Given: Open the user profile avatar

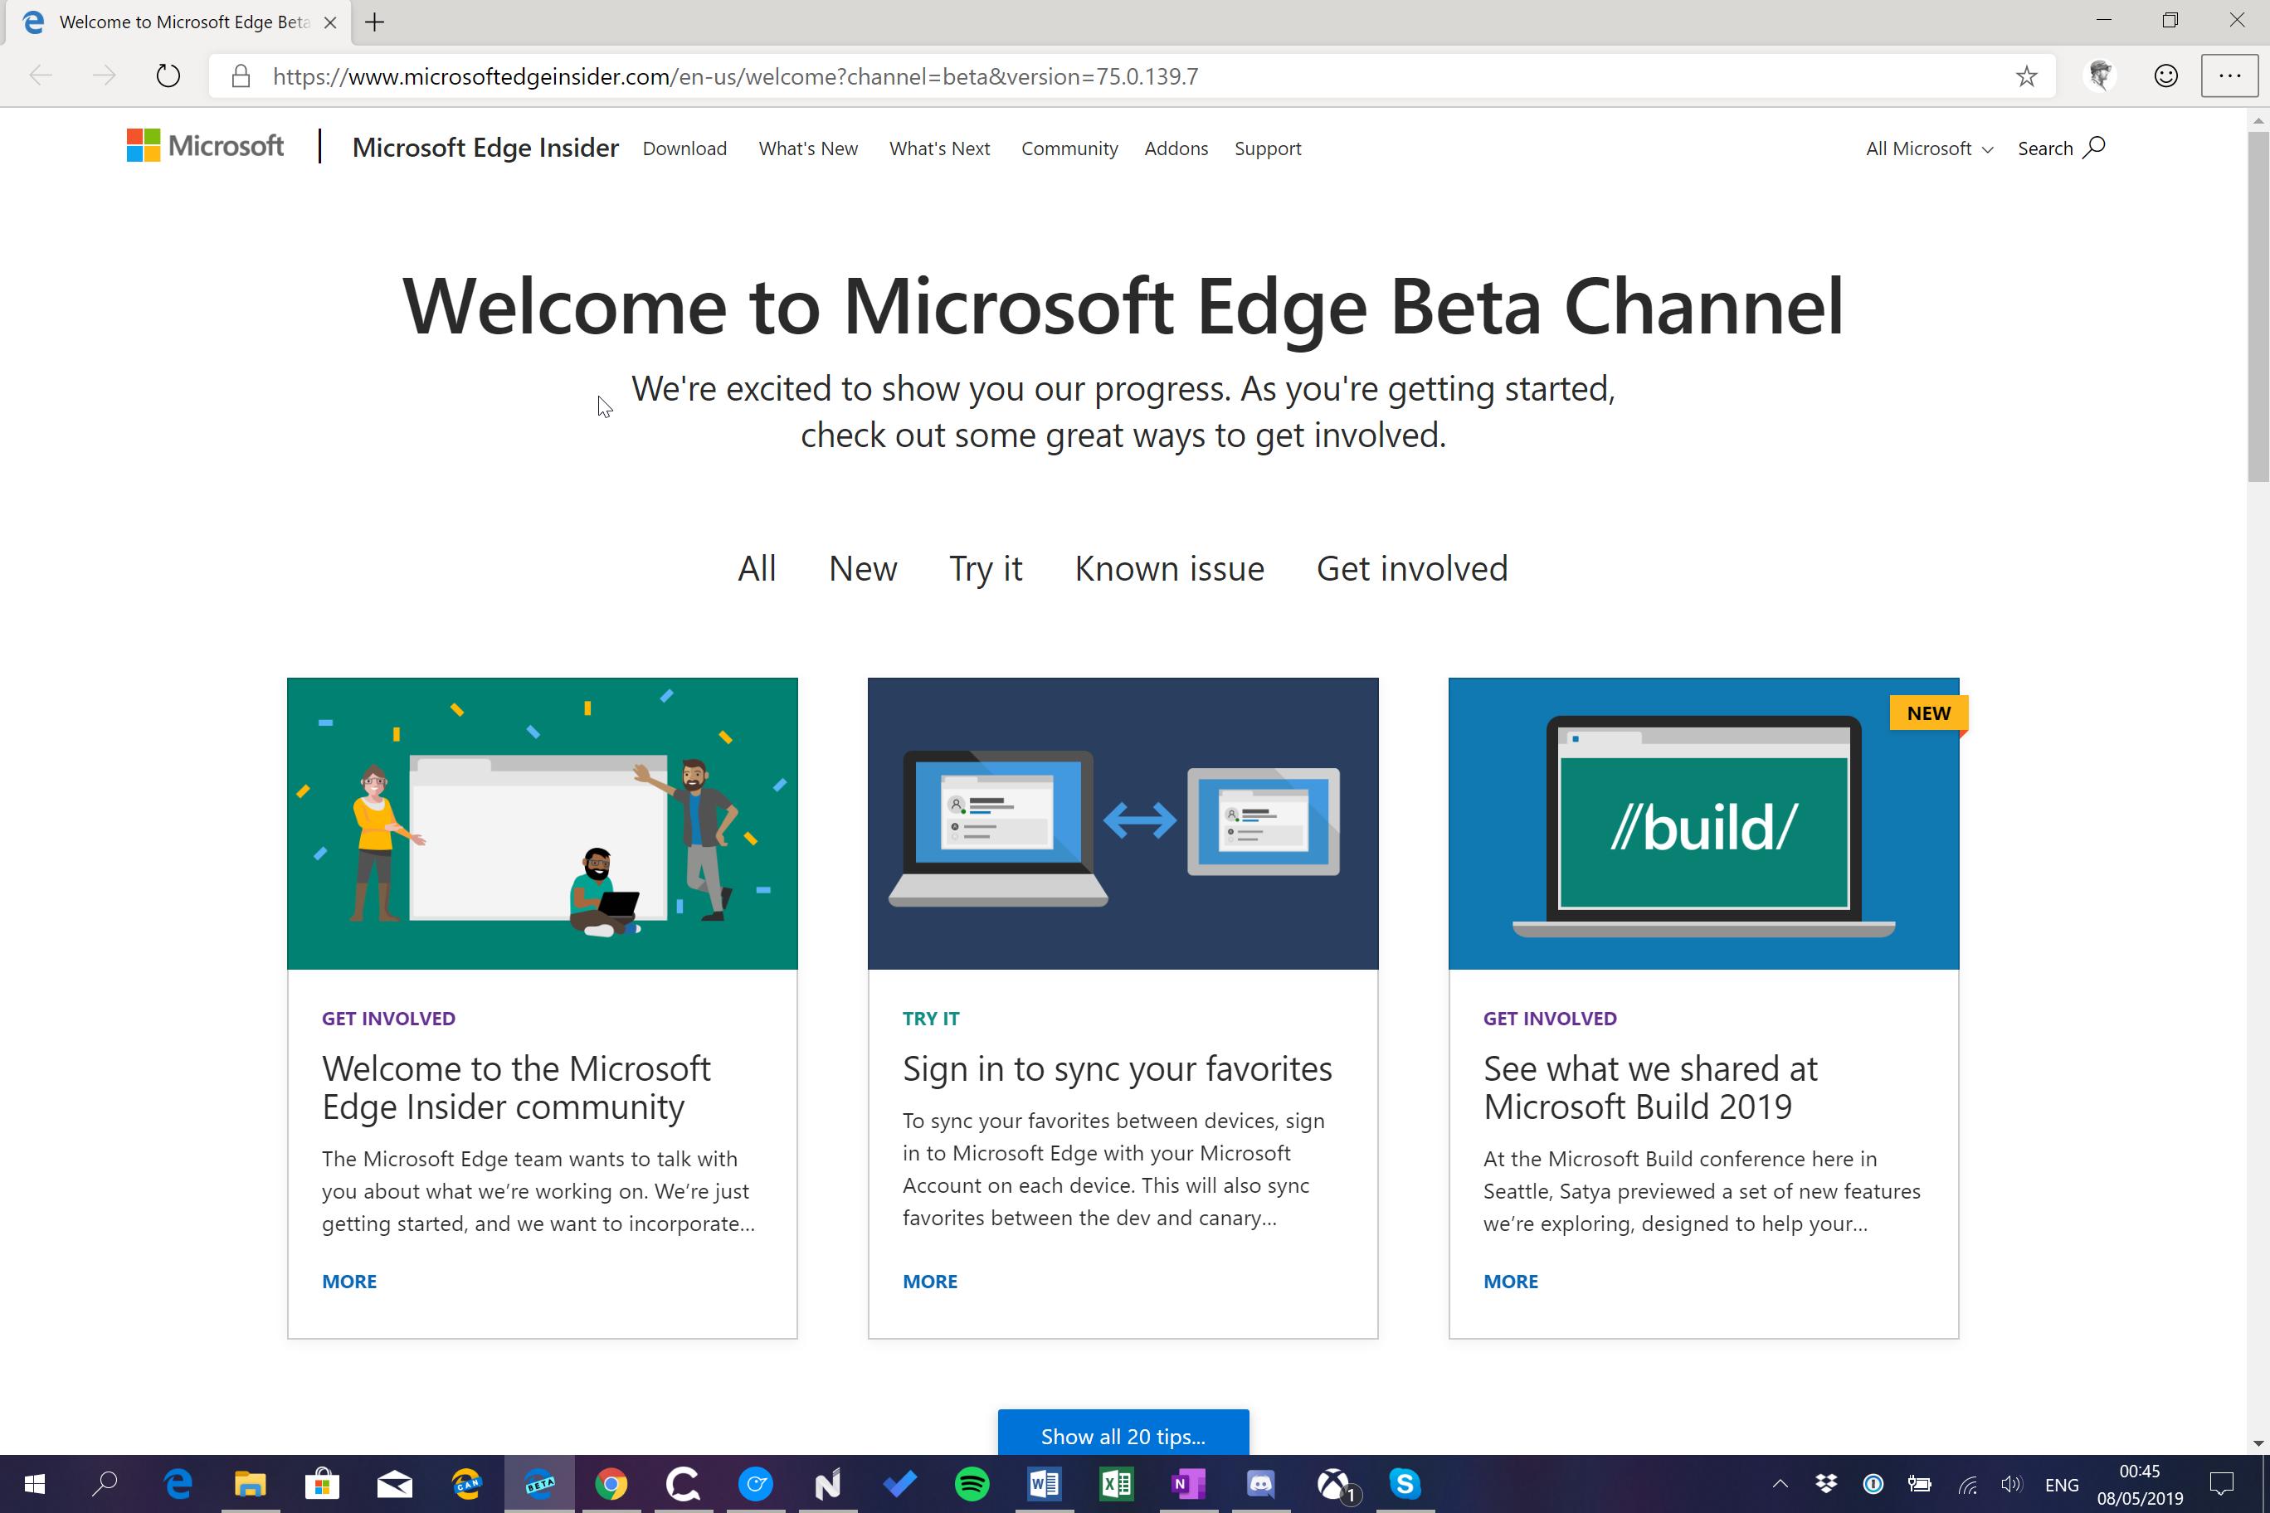Looking at the screenshot, I should [2099, 75].
